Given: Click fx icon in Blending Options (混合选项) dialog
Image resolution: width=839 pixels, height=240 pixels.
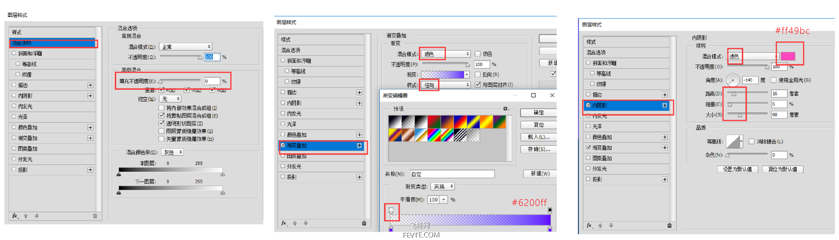Looking at the screenshot, I should 15,216.
